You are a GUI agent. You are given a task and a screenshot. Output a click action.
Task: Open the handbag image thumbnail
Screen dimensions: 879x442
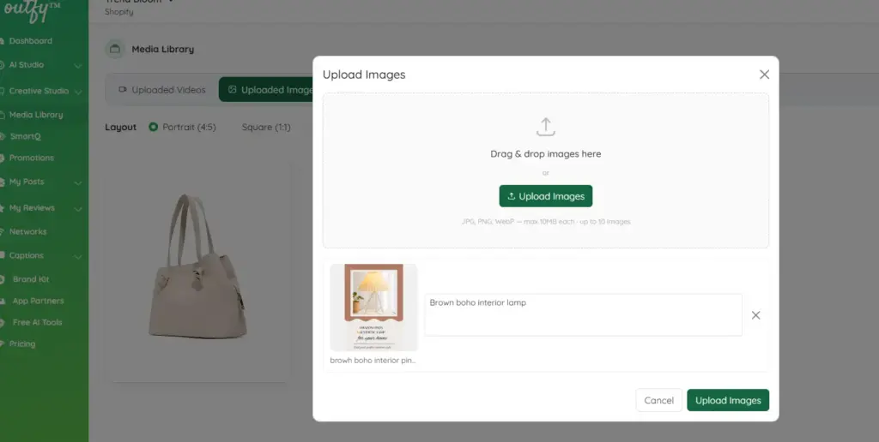click(198, 266)
